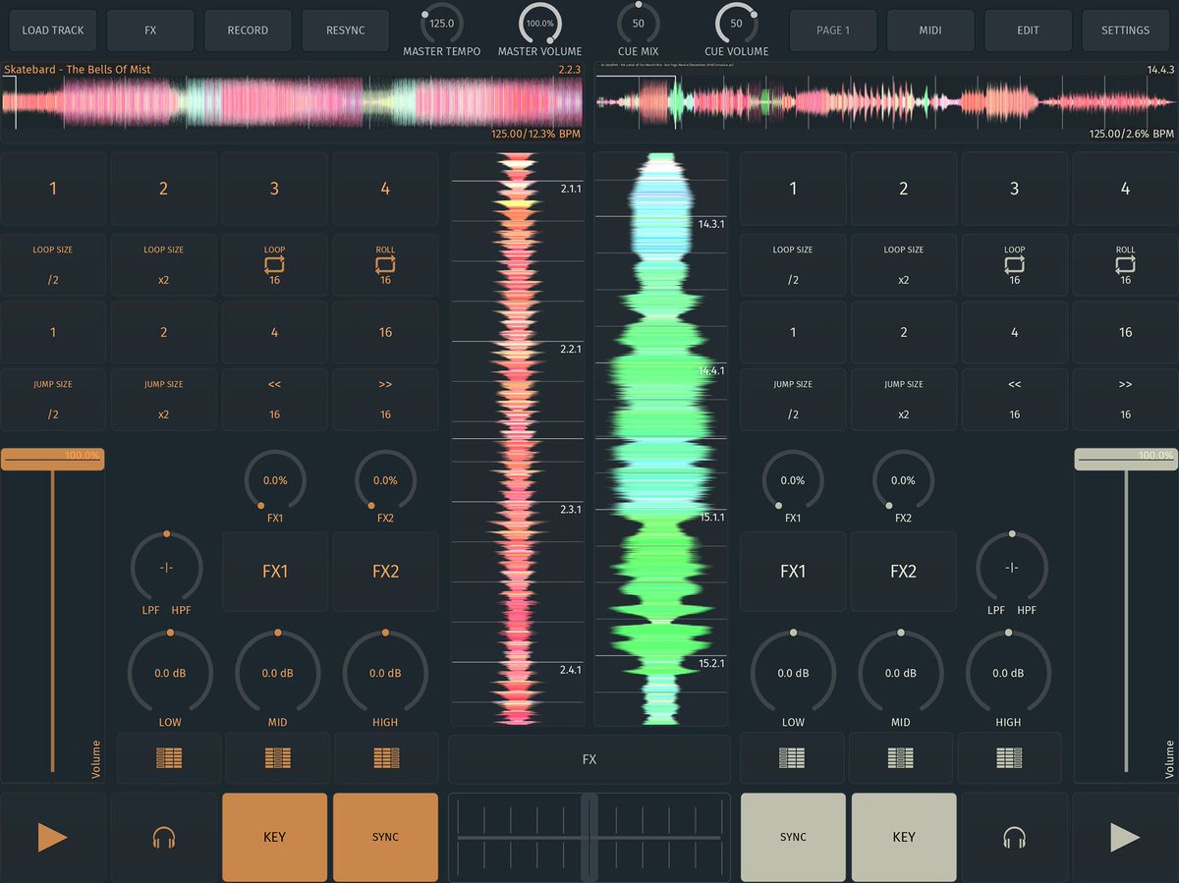
Task: Kill the LOW EQ on left deck
Action: [x=168, y=757]
